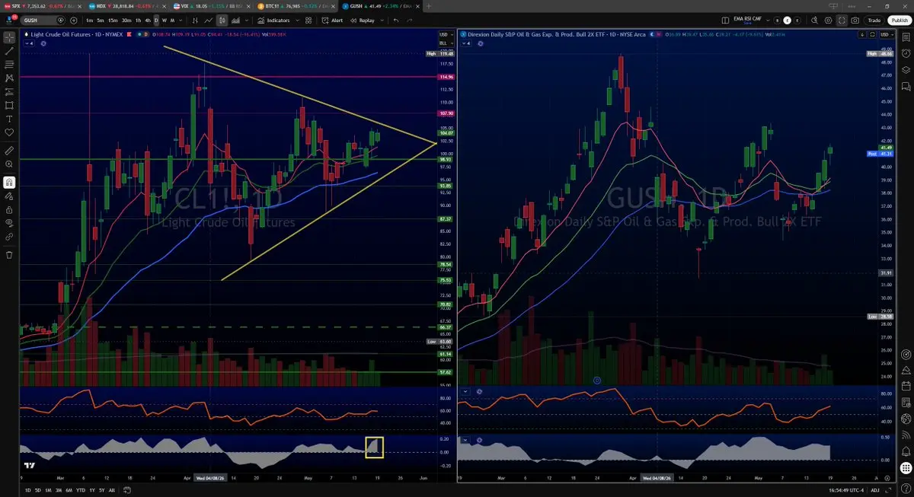
Task: Expand the Indicators favorites dropdown arrow
Action: (x=296, y=21)
